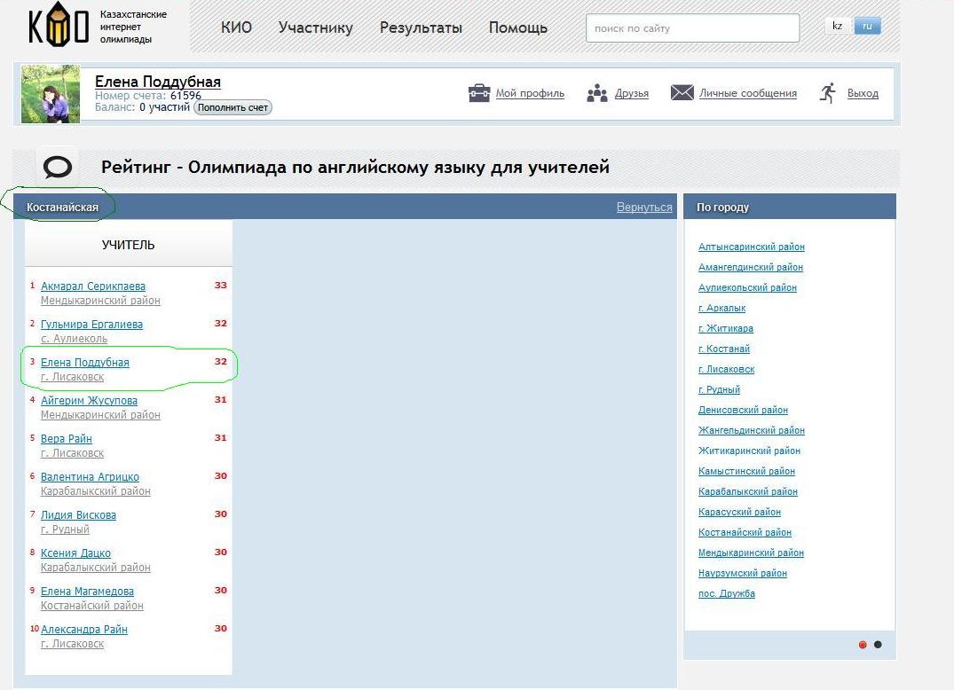Viewport: 954px width, 690px height.
Task: Click the envelope icon for personal messages
Action: click(682, 93)
